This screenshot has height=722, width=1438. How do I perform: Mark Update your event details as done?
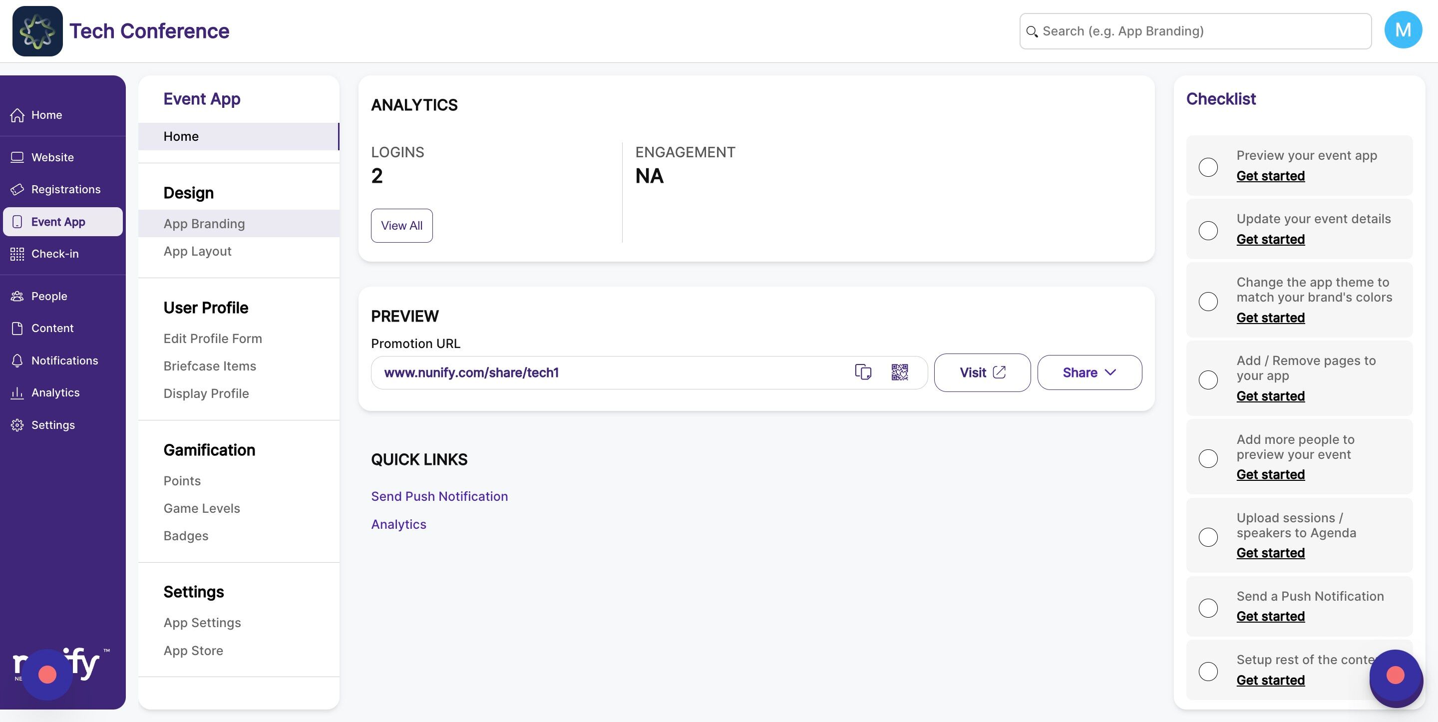(x=1208, y=230)
